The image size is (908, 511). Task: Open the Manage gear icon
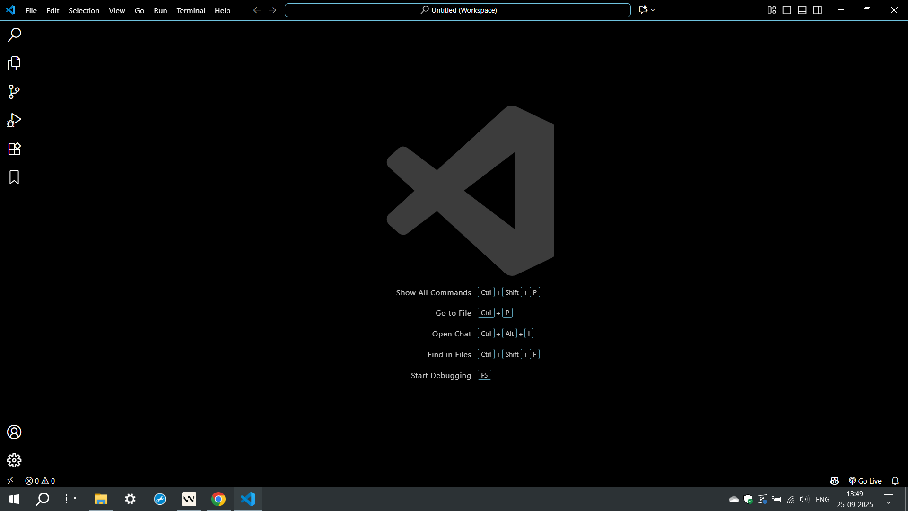tap(14, 460)
